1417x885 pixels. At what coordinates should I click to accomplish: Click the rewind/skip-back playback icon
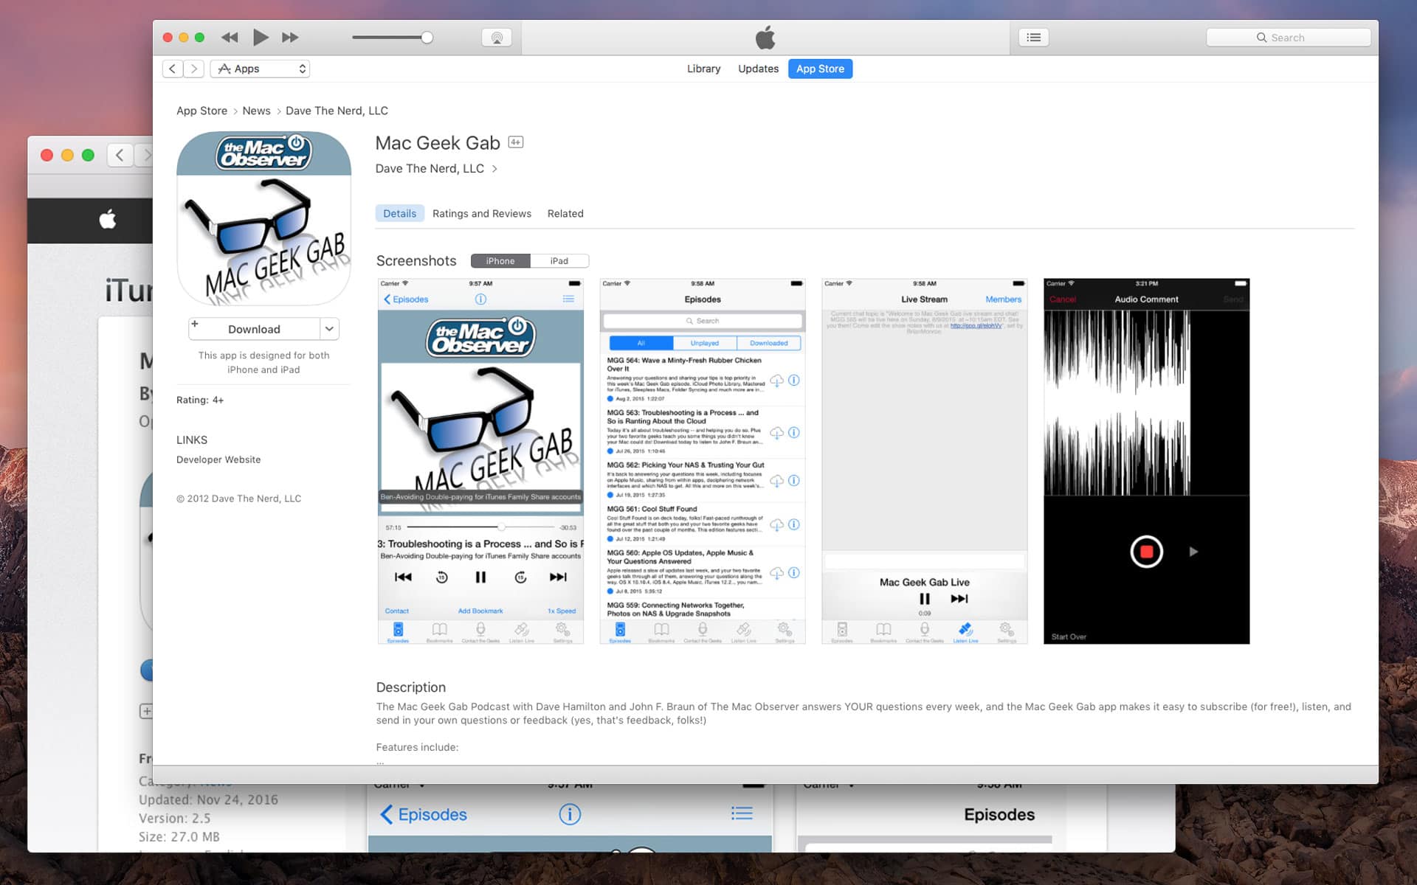coord(229,37)
